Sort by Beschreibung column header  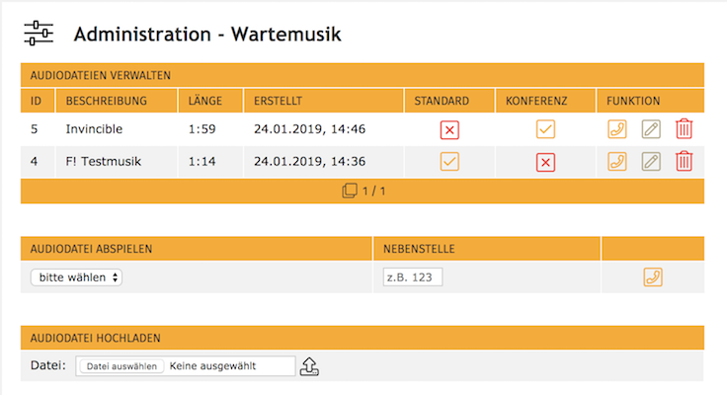[107, 101]
